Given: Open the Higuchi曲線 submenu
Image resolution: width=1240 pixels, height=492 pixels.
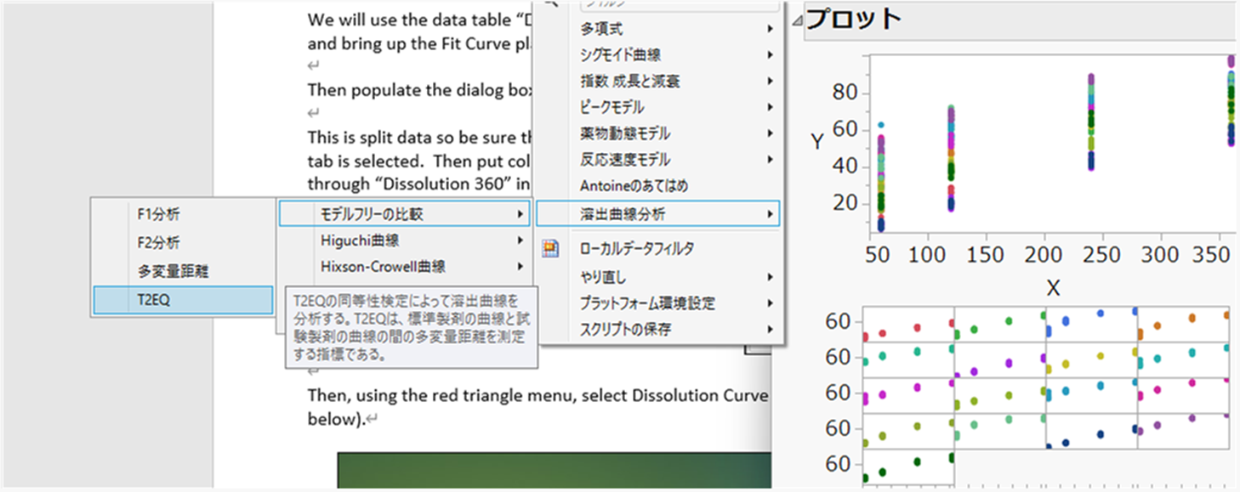Looking at the screenshot, I should pos(405,240).
